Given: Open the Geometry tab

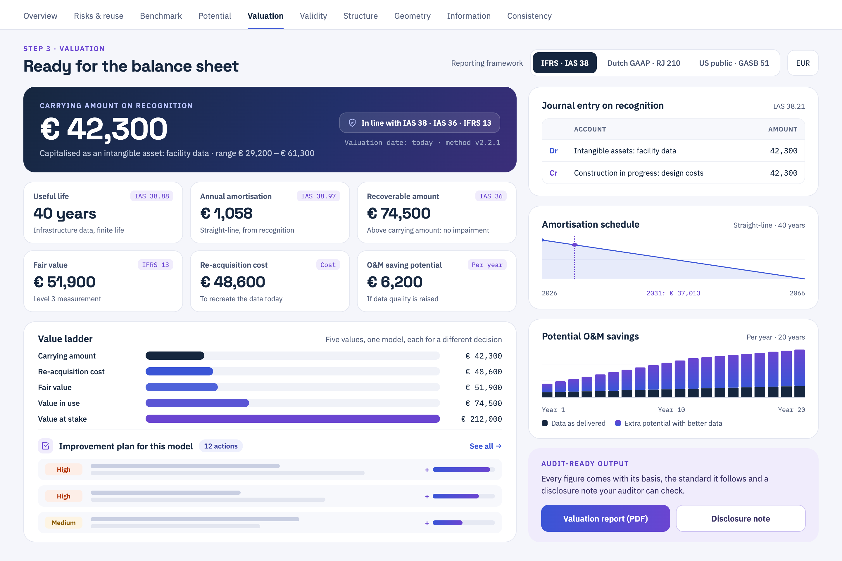Looking at the screenshot, I should 412,16.
